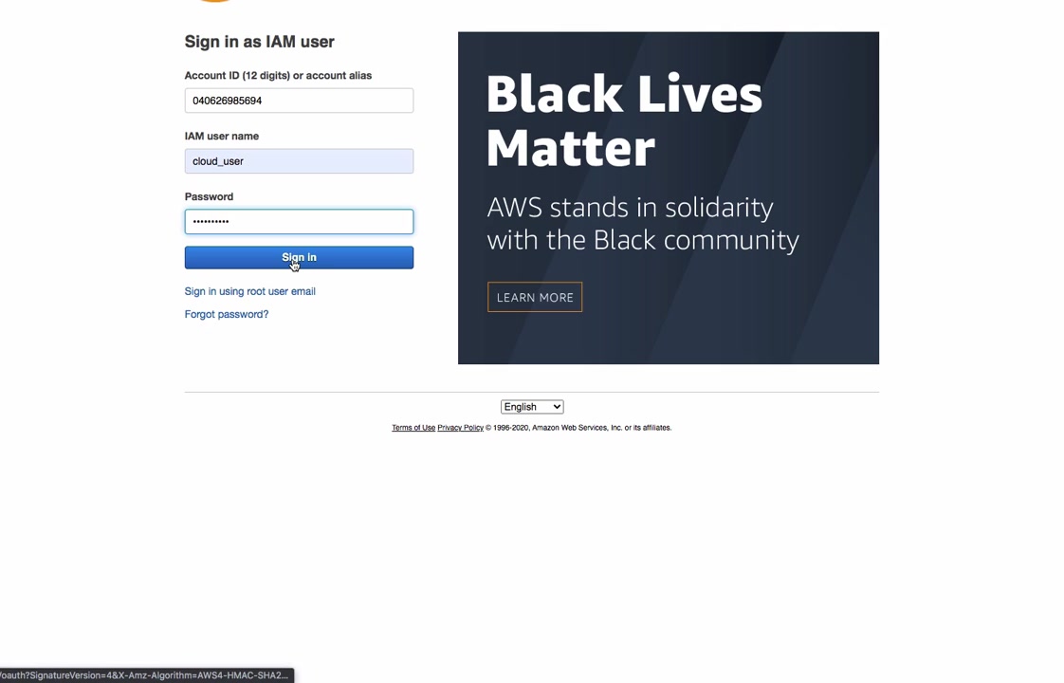Click the blue Sign in button
The image size is (1064, 683).
click(x=299, y=257)
